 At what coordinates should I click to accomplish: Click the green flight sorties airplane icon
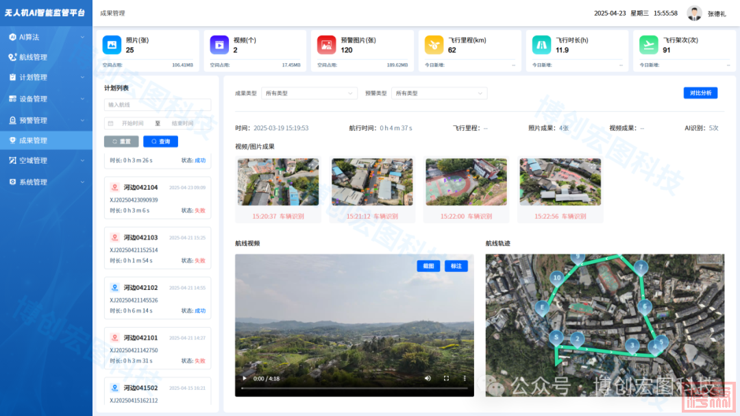pos(648,45)
